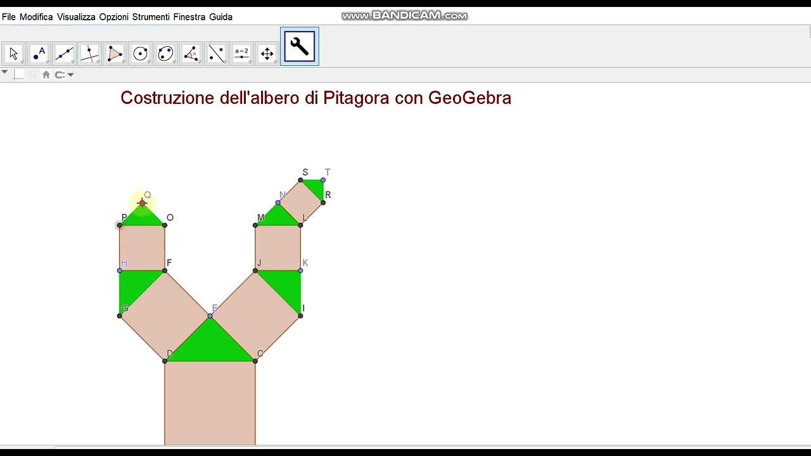
Task: Select the Reflect about line tool
Action: (x=216, y=54)
